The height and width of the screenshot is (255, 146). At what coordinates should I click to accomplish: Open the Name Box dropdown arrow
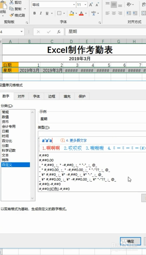(21, 32)
